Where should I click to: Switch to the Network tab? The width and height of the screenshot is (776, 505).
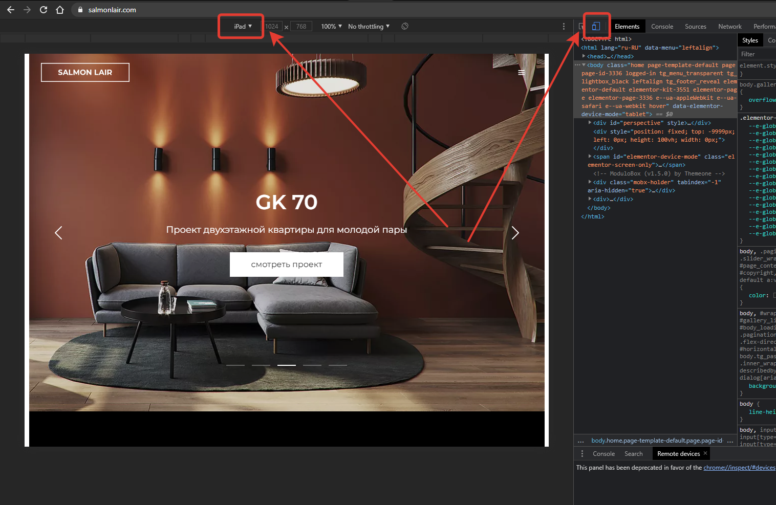(729, 27)
